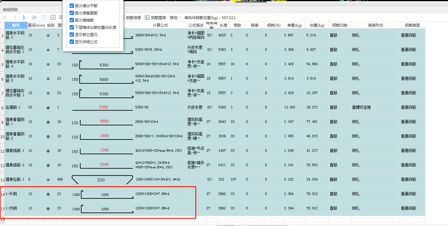Click row number 16 empty row header
The width and height of the screenshot is (448, 226).
click(2, 219)
